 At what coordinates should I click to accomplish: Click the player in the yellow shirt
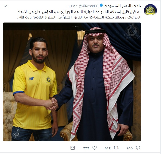(35, 89)
